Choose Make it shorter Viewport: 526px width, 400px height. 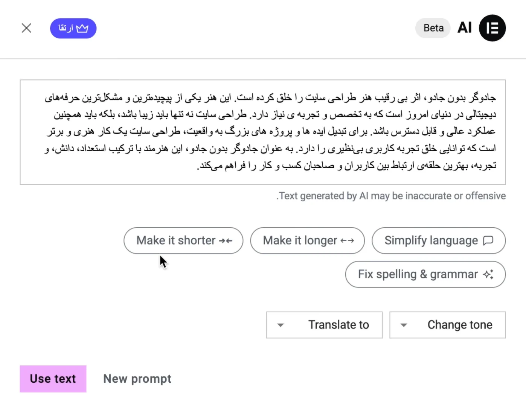click(x=183, y=241)
